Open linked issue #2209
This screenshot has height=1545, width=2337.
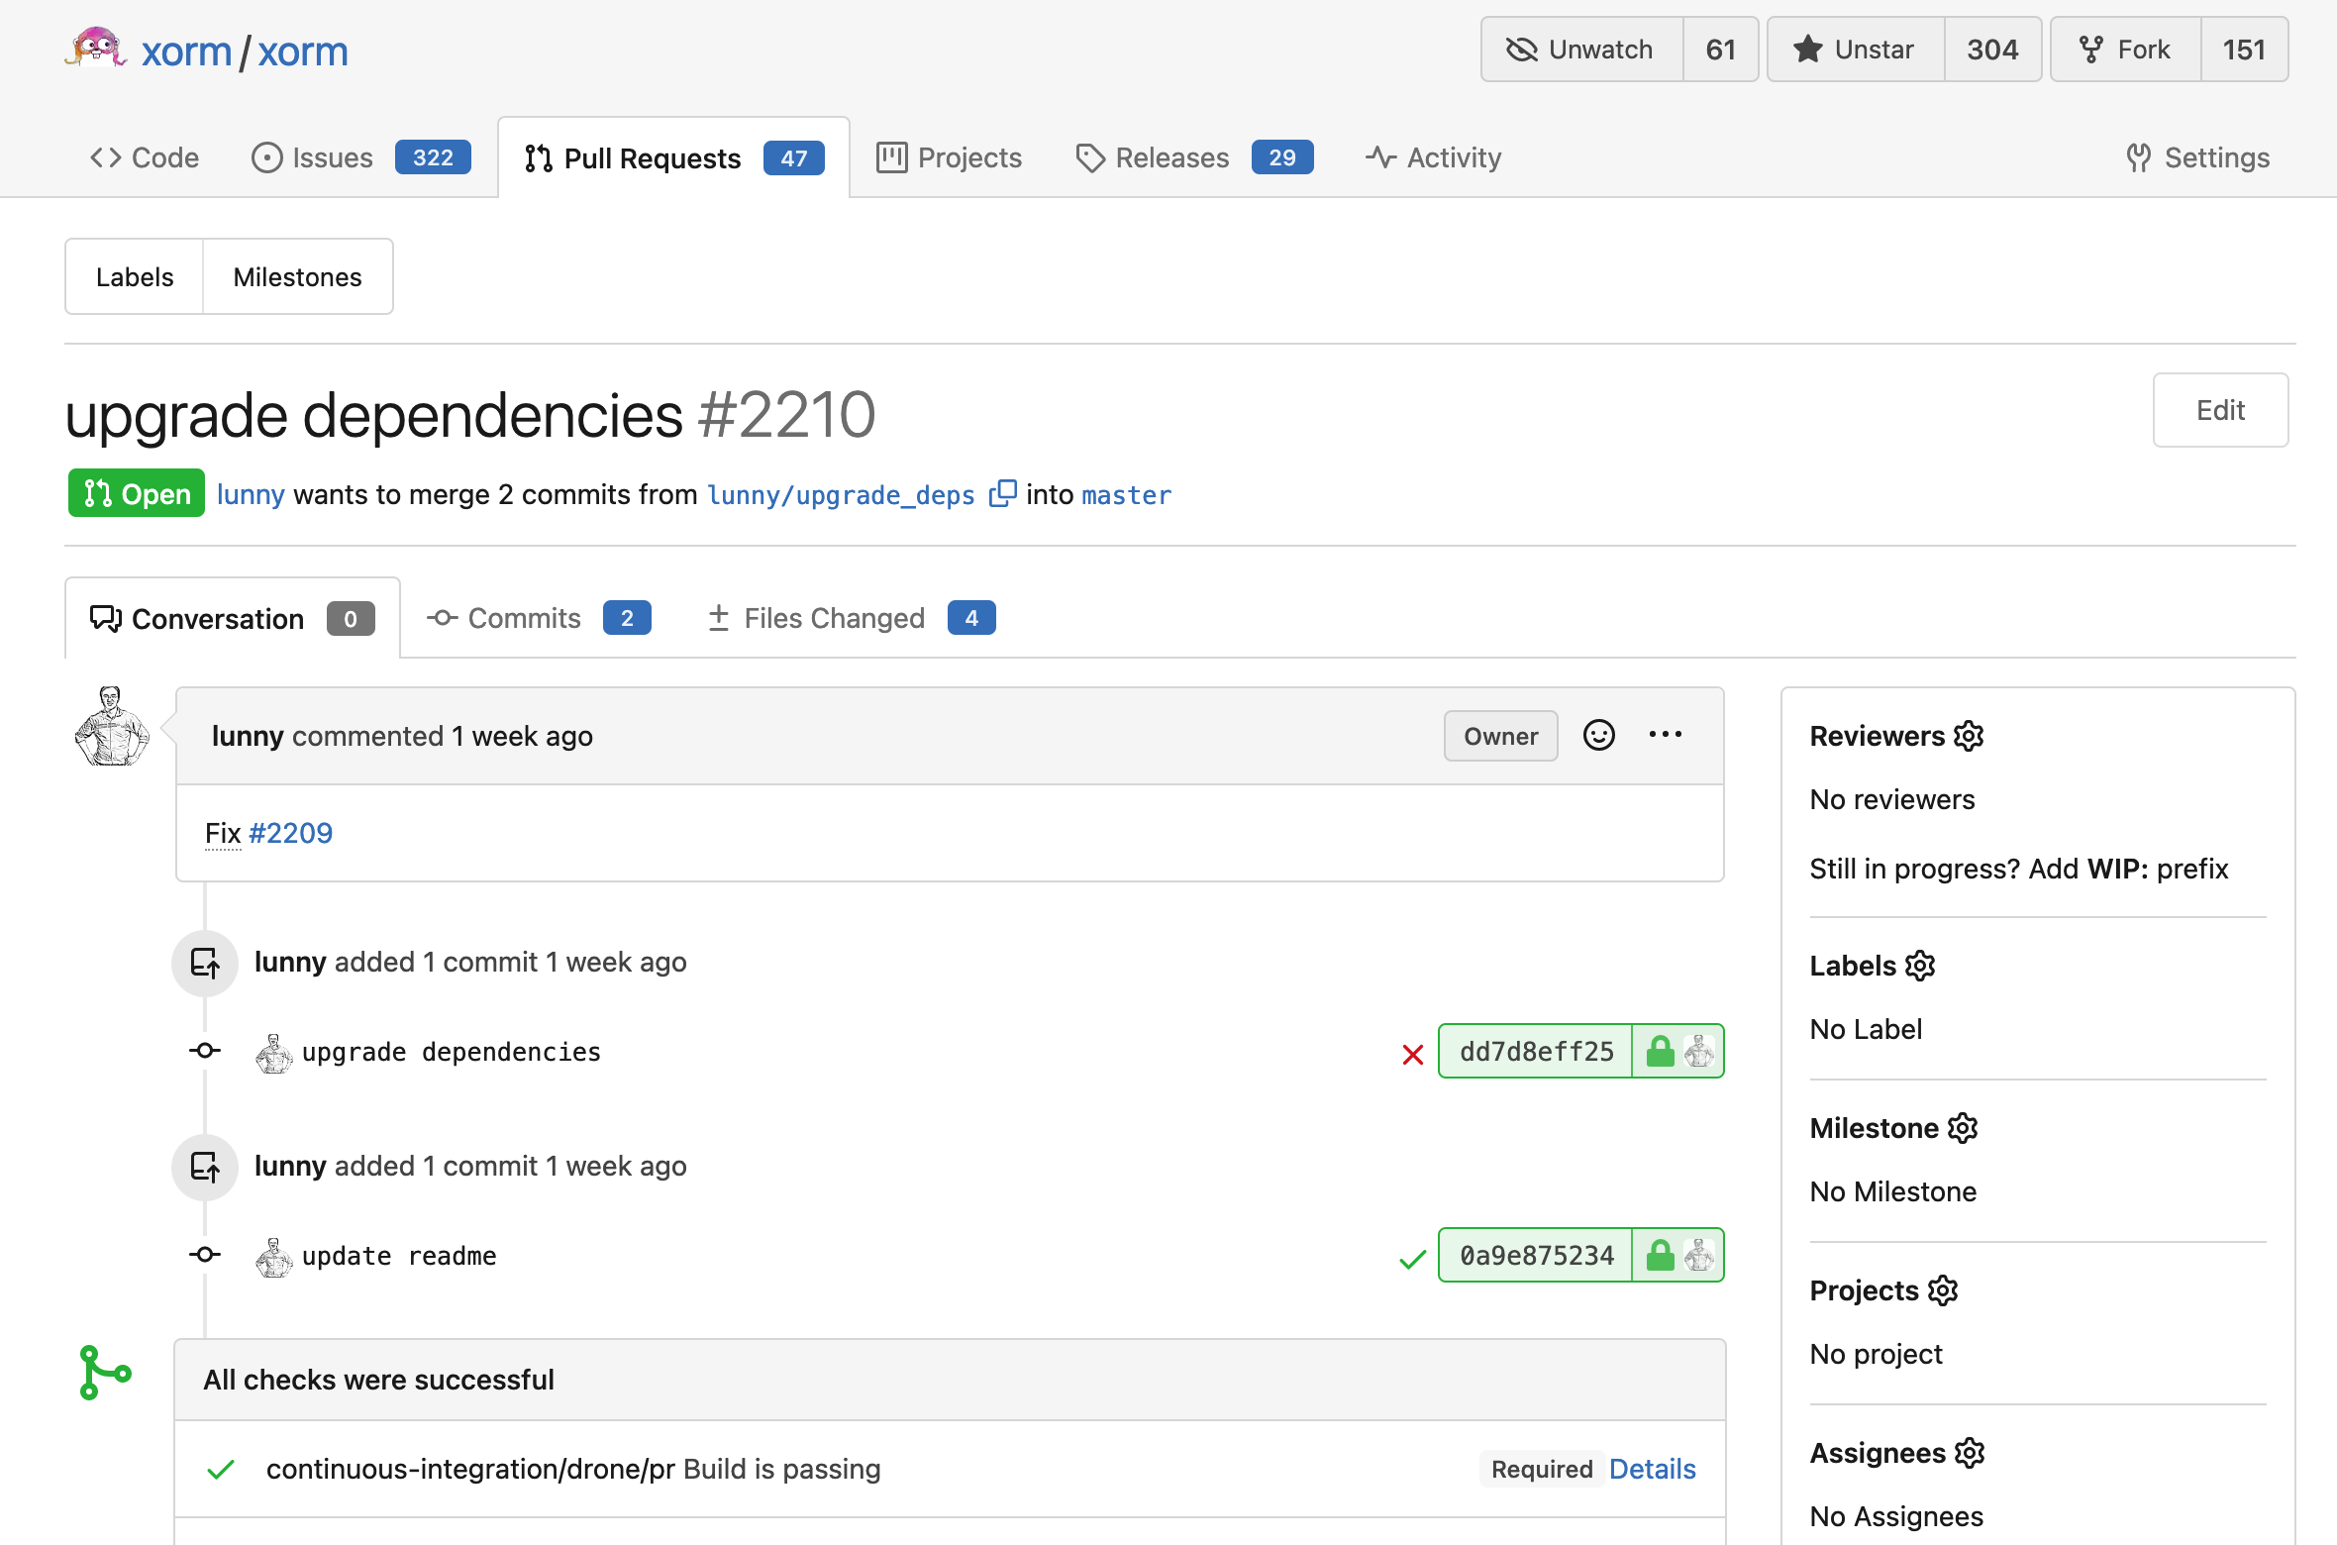(291, 833)
